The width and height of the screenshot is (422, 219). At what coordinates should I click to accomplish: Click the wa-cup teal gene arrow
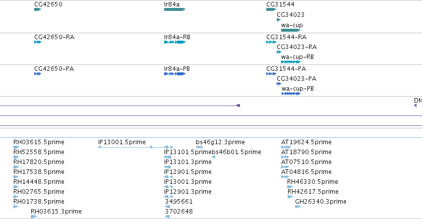click(x=291, y=30)
